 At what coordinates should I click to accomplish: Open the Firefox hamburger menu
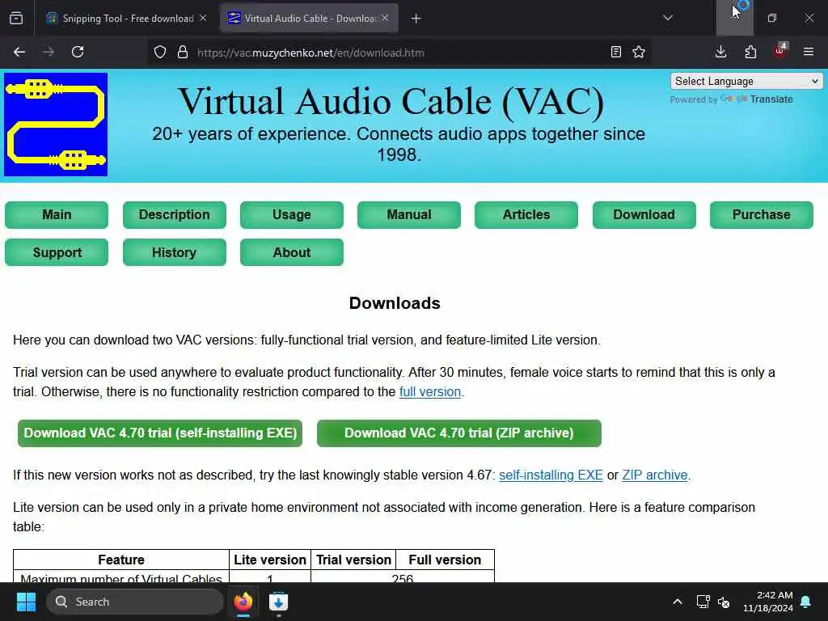(809, 52)
